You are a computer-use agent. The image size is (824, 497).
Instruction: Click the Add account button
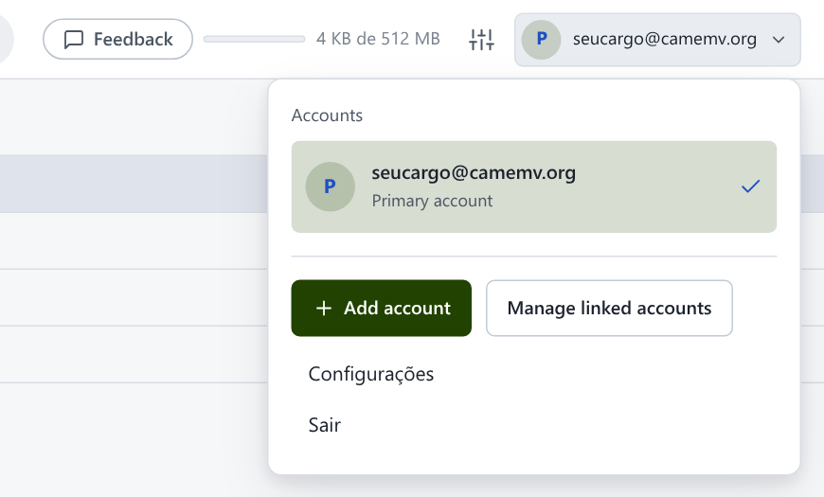[x=382, y=308]
